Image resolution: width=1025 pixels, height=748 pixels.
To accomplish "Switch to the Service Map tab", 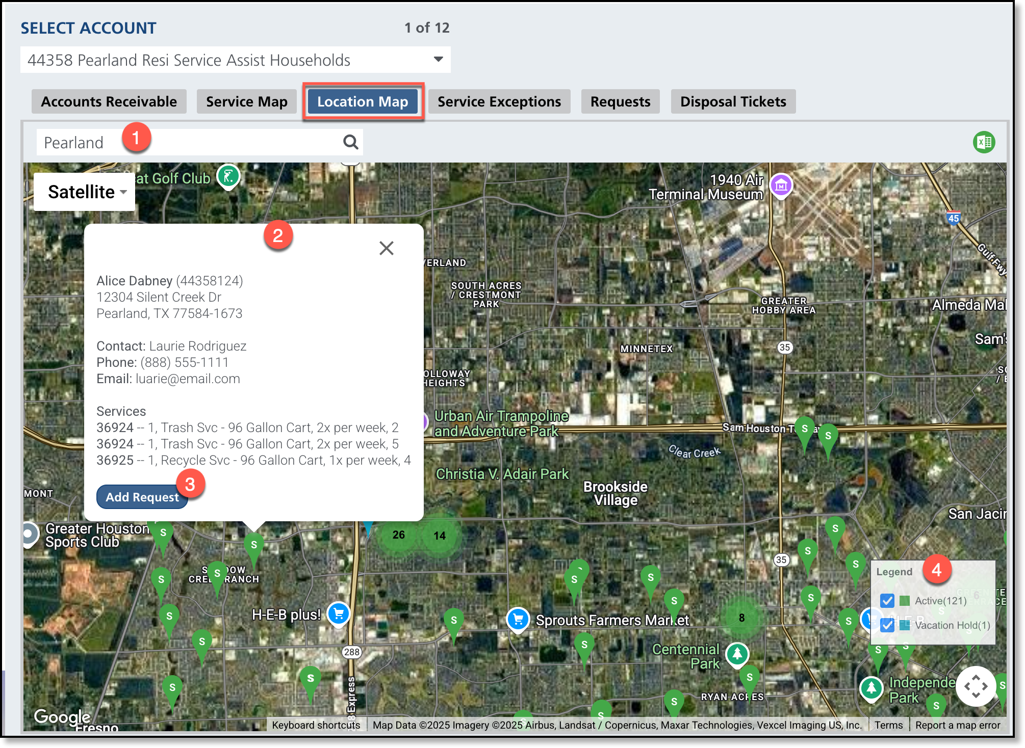I will pyautogui.click(x=247, y=101).
